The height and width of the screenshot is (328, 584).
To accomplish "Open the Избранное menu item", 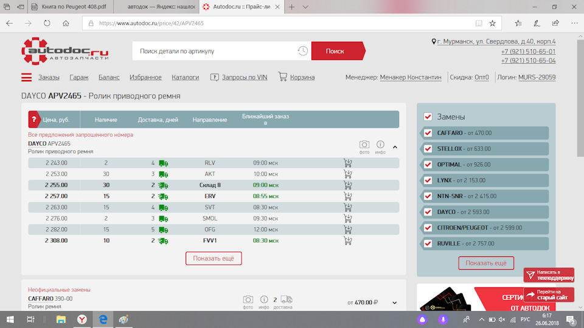I will coord(145,77).
